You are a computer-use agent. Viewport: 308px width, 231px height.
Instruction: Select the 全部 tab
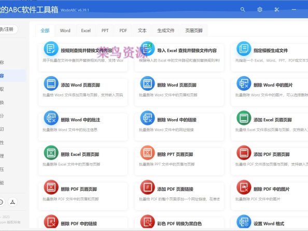coord(45,31)
